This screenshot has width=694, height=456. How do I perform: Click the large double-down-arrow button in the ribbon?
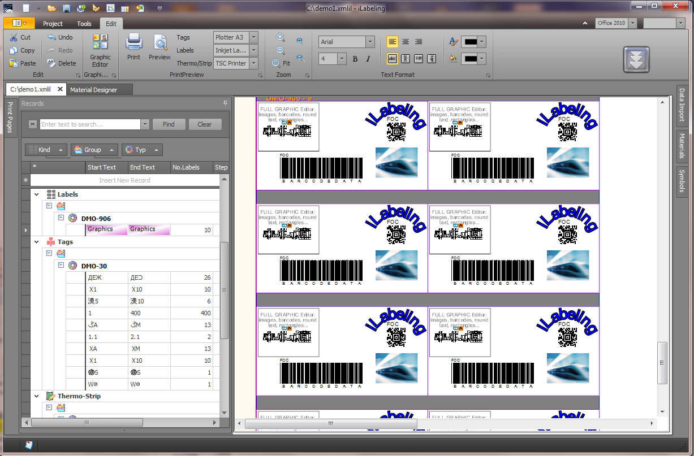636,59
